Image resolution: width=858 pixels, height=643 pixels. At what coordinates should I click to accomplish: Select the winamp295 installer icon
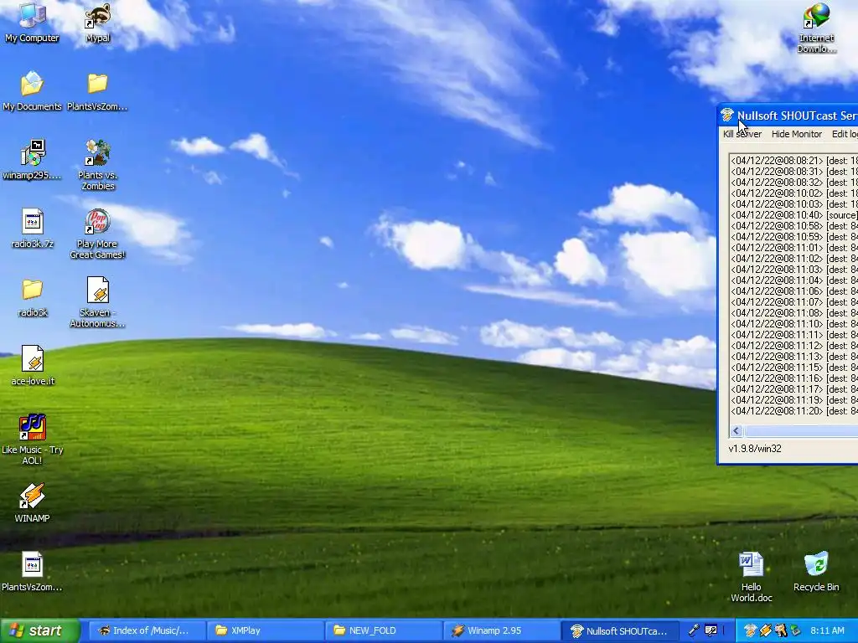(32, 160)
